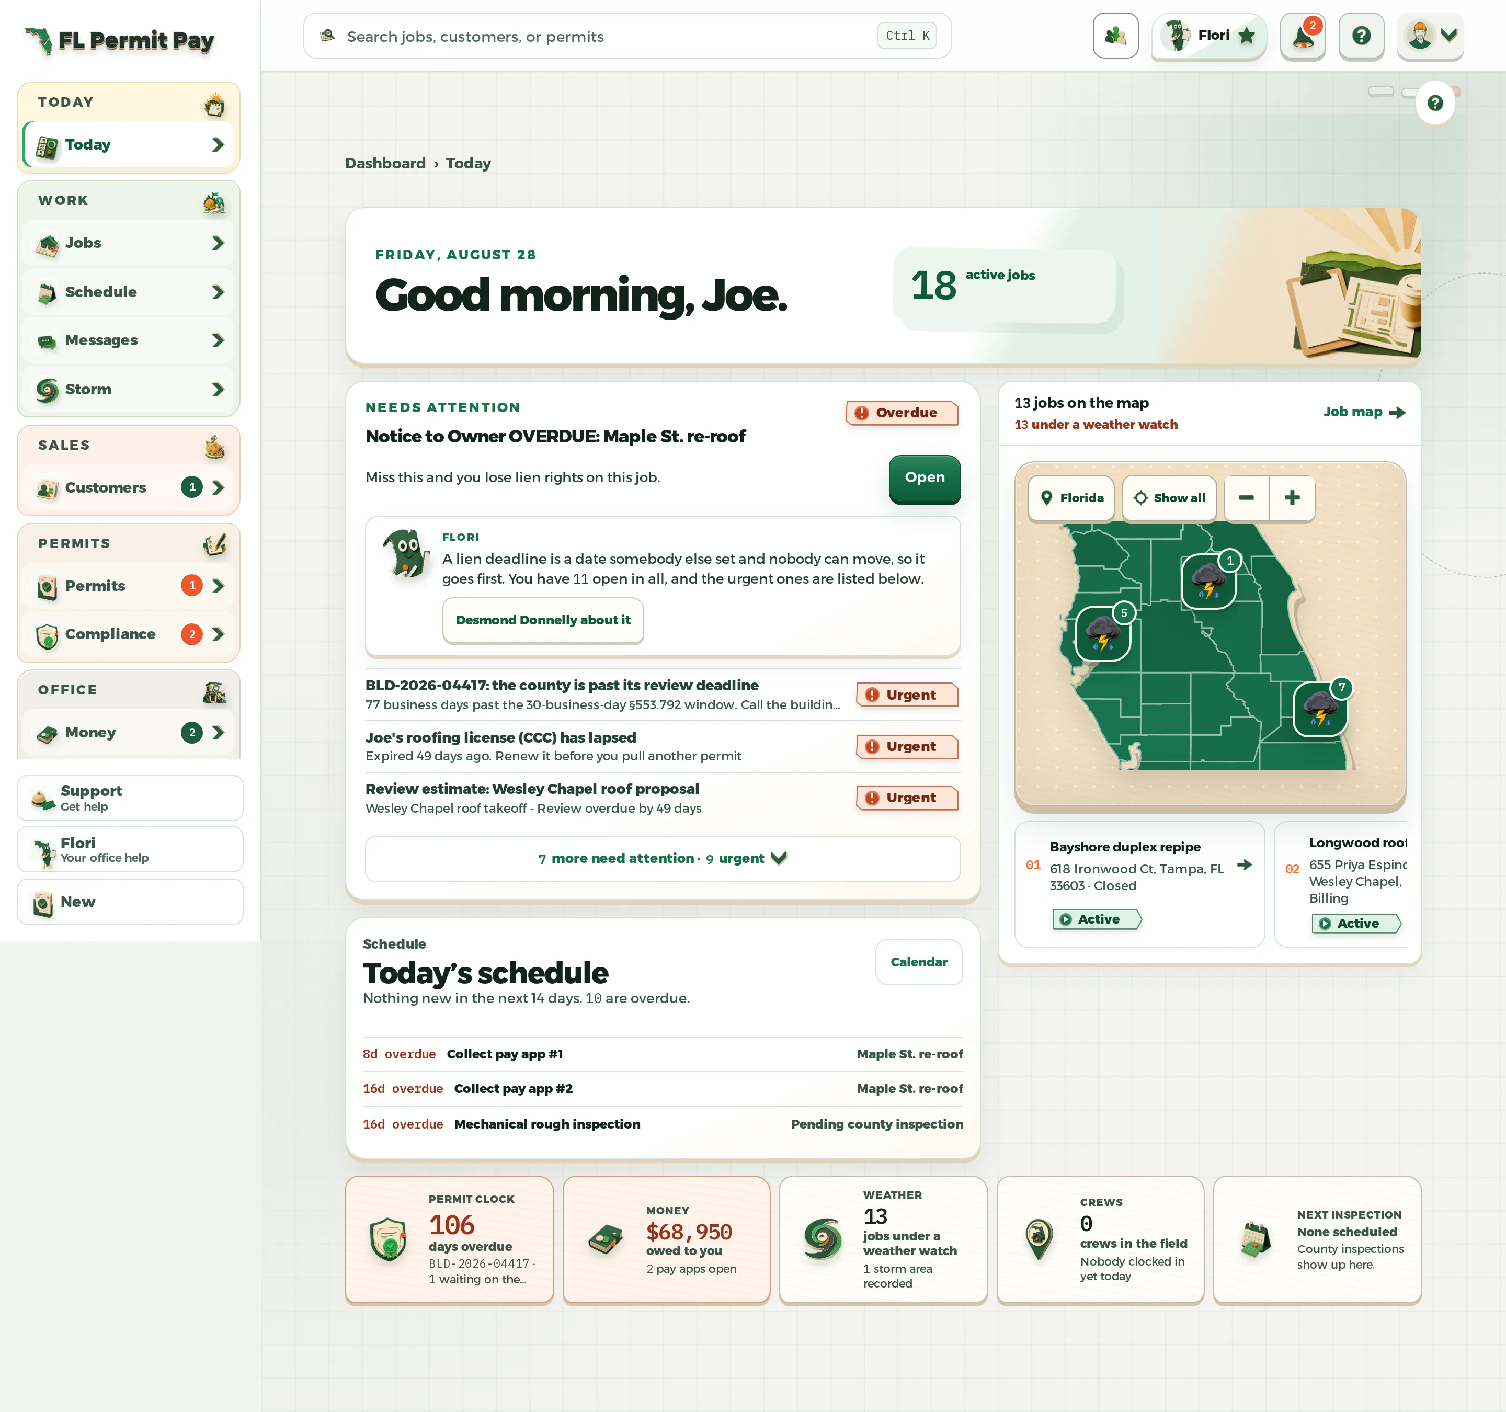Click New in the sidebar
The image size is (1506, 1412).
coord(130,902)
